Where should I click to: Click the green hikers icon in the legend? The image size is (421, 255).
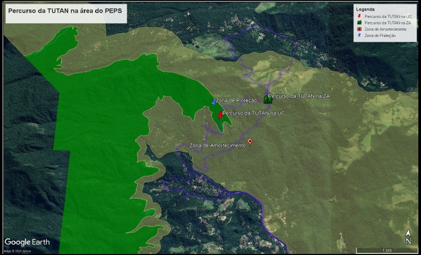click(359, 23)
